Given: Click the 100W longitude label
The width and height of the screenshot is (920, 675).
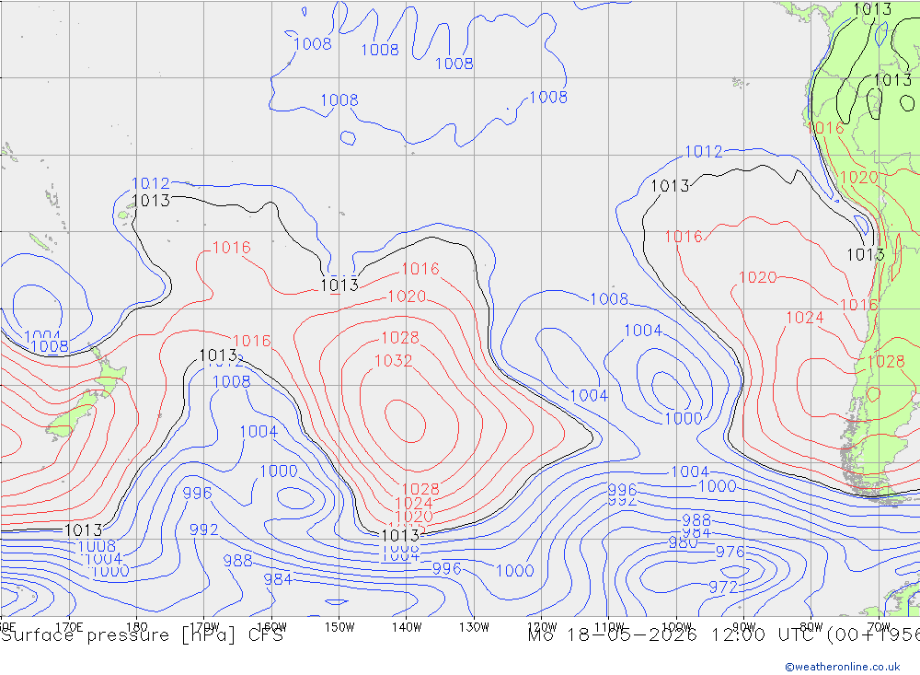Looking at the screenshot, I should pyautogui.click(x=676, y=627).
